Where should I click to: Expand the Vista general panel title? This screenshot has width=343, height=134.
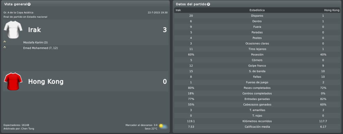[x=16, y=4]
